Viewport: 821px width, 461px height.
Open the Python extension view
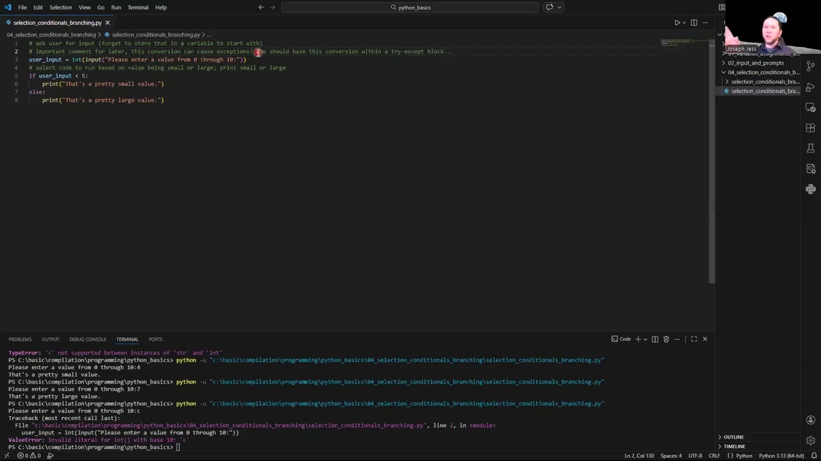811,189
